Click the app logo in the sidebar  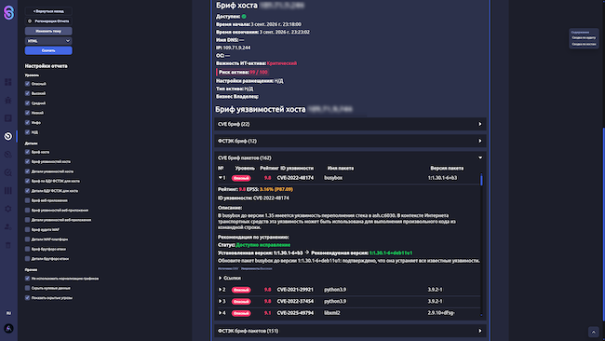pos(8,13)
